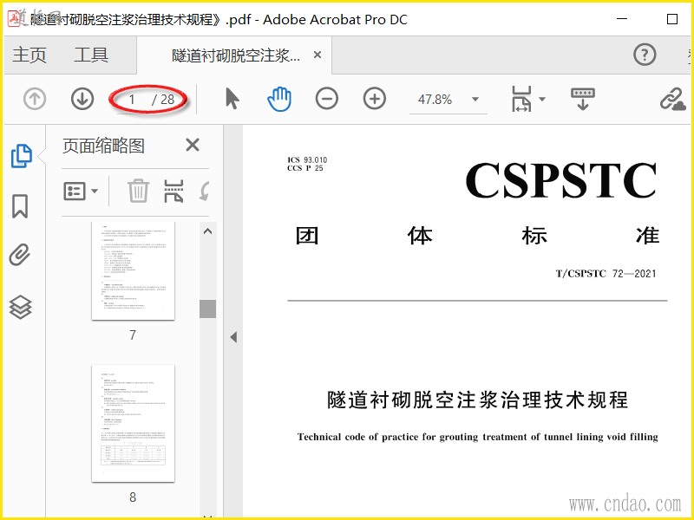Collapse the navigation pane with left arrow

pos(233,337)
